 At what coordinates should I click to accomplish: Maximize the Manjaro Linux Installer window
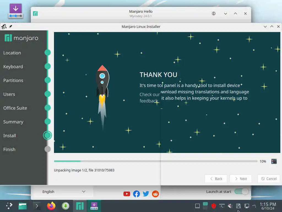(x=272, y=26)
